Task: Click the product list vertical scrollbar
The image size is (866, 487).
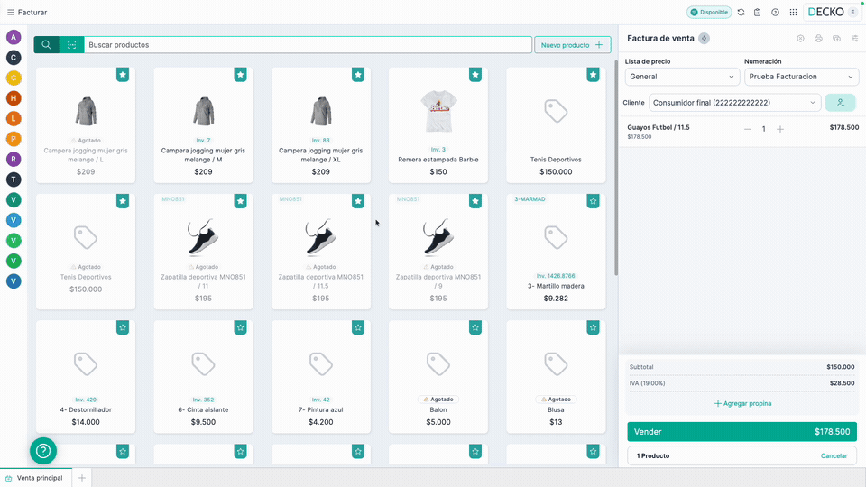Action: 616,168
